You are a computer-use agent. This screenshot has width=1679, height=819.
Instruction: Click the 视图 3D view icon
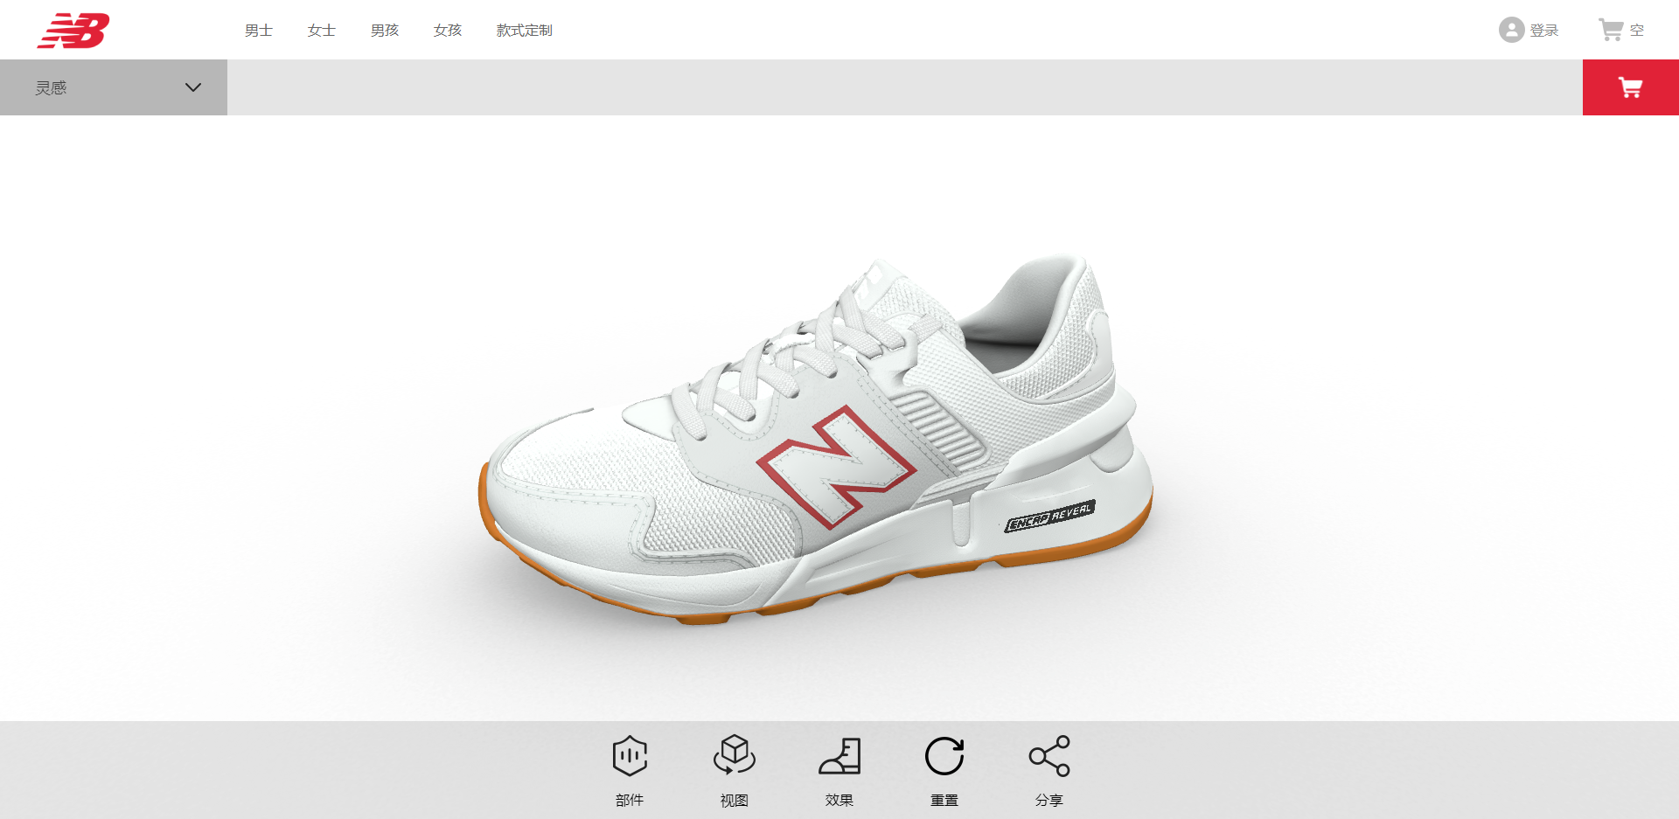(735, 755)
